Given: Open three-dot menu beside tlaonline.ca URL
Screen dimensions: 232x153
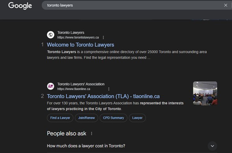Looking at the screenshot, I should [x=109, y=89].
